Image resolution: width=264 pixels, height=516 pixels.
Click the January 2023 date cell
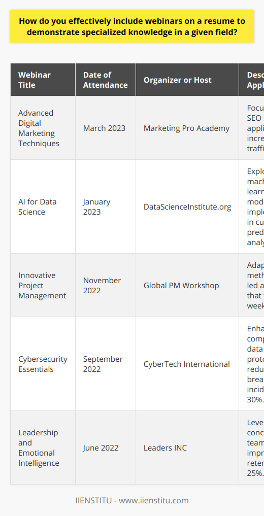click(x=105, y=207)
